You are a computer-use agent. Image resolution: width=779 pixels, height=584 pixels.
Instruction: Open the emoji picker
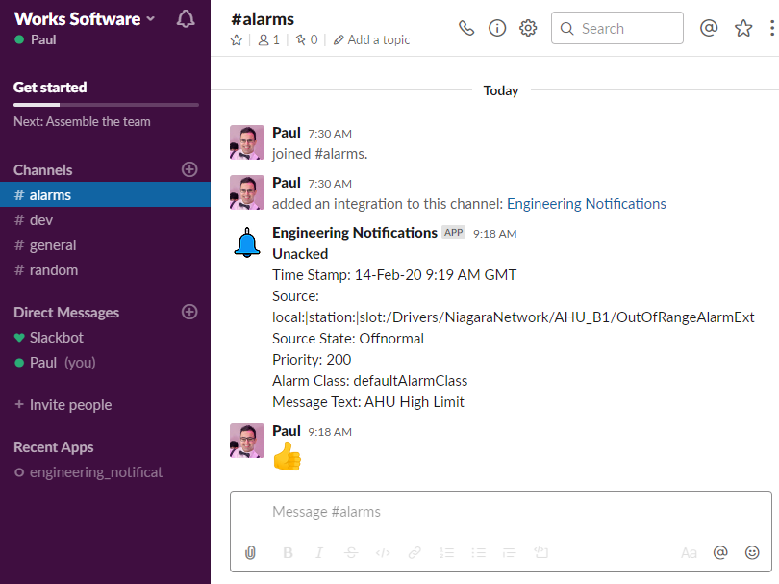[752, 552]
